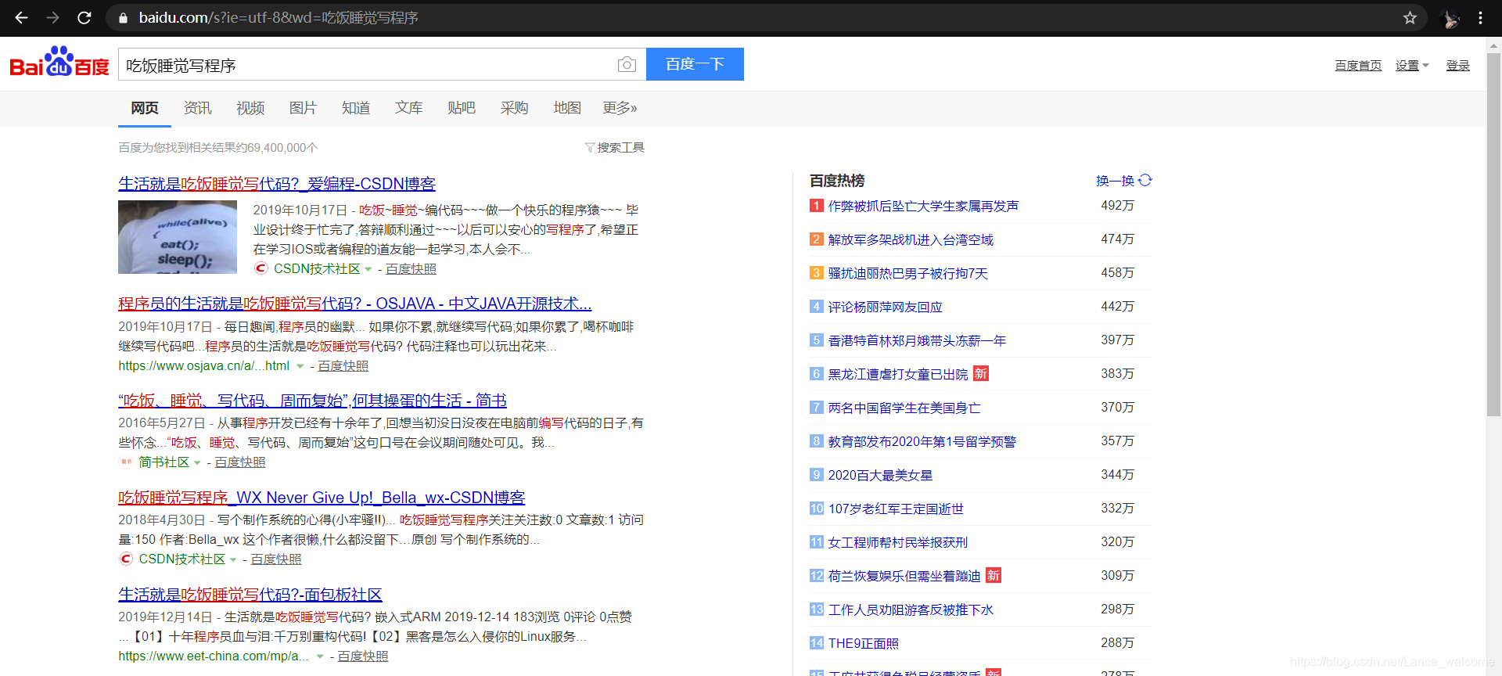
Task: Bookmark this page with the star icon
Action: point(1410,17)
